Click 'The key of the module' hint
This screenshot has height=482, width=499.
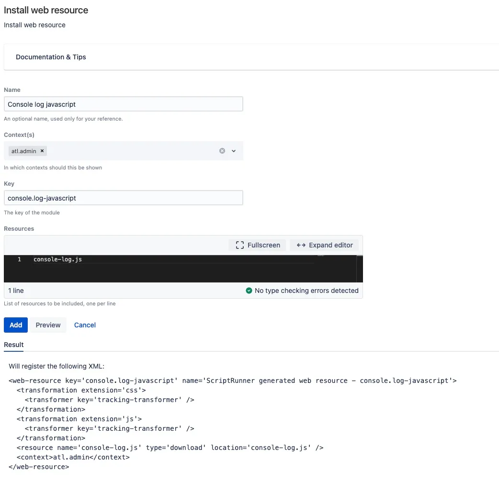32,213
